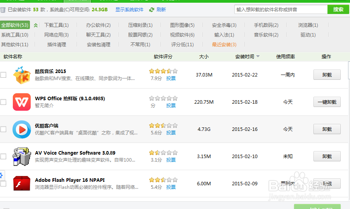Viewport: 350px width, 209px height.
Task: Click the trash can icon beside 已安装软件
Action: 3,10
